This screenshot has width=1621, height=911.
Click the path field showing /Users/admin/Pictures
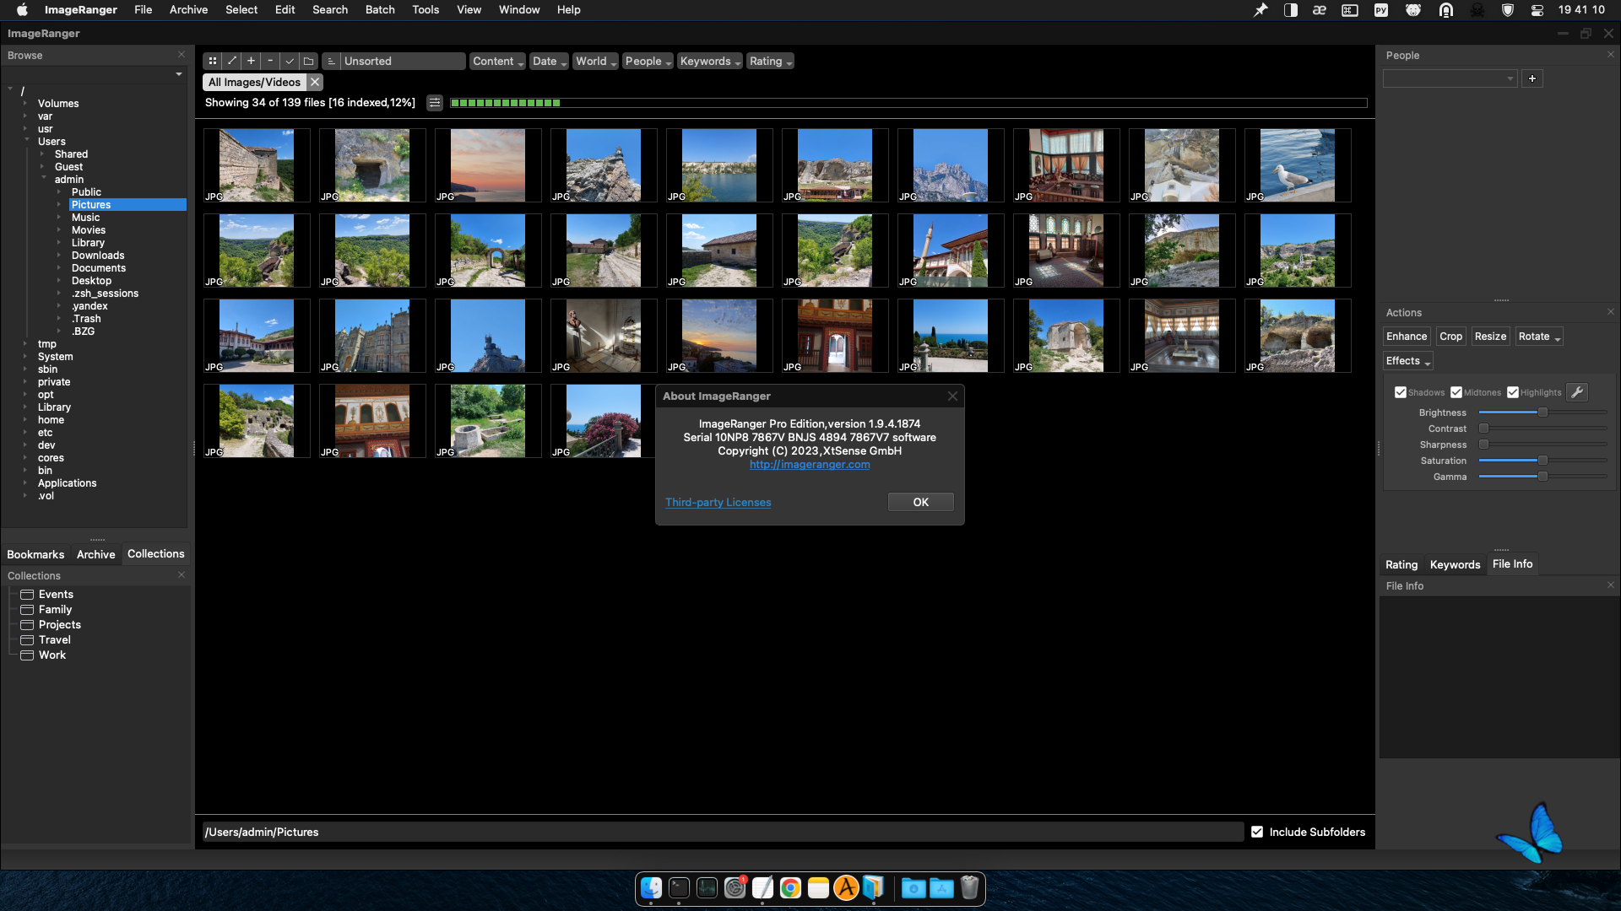pos(723,832)
